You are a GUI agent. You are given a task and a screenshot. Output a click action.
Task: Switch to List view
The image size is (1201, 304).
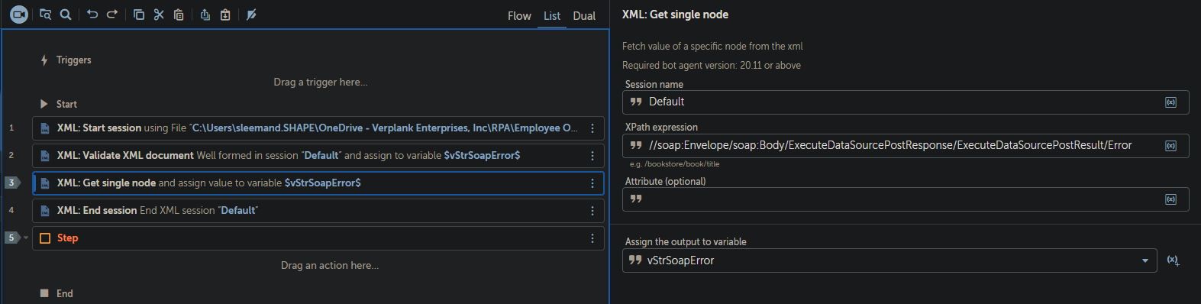(x=552, y=16)
